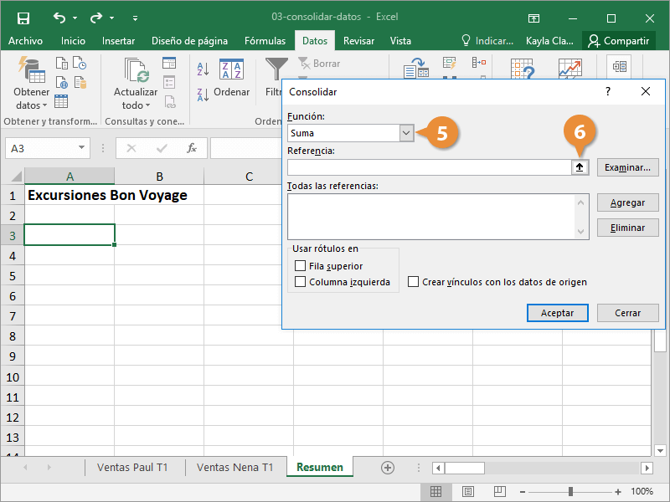Click the 100% zoom level text
This screenshot has width=670, height=502.
click(642, 492)
